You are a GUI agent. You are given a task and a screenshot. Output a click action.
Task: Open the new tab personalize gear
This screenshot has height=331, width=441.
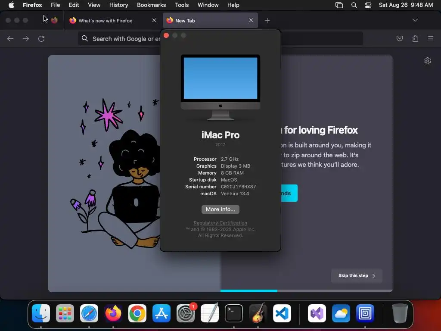coord(428,61)
